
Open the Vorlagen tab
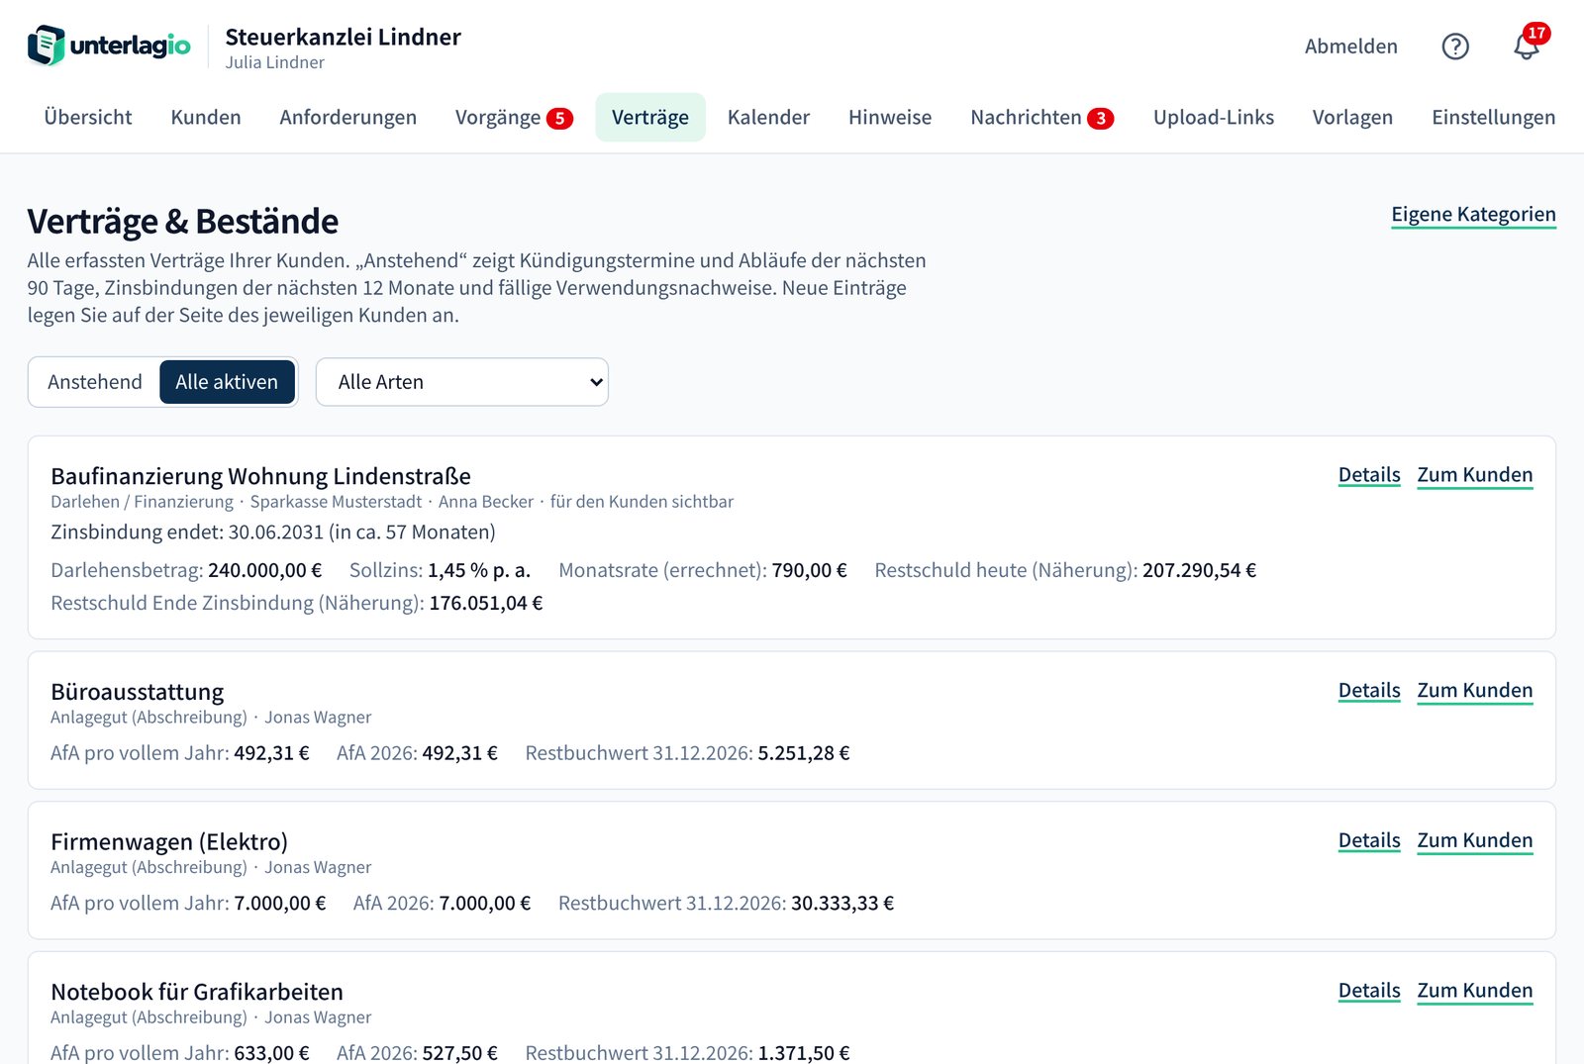(1352, 117)
